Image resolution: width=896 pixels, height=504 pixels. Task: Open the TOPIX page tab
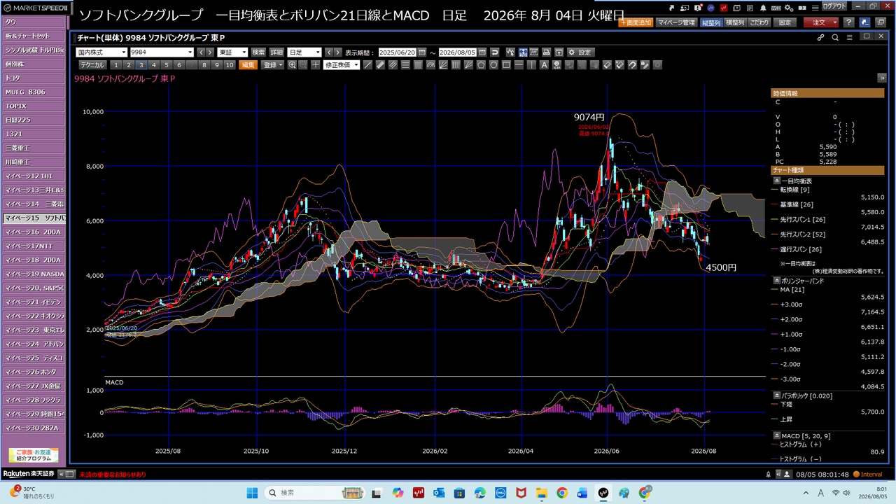(x=34, y=106)
